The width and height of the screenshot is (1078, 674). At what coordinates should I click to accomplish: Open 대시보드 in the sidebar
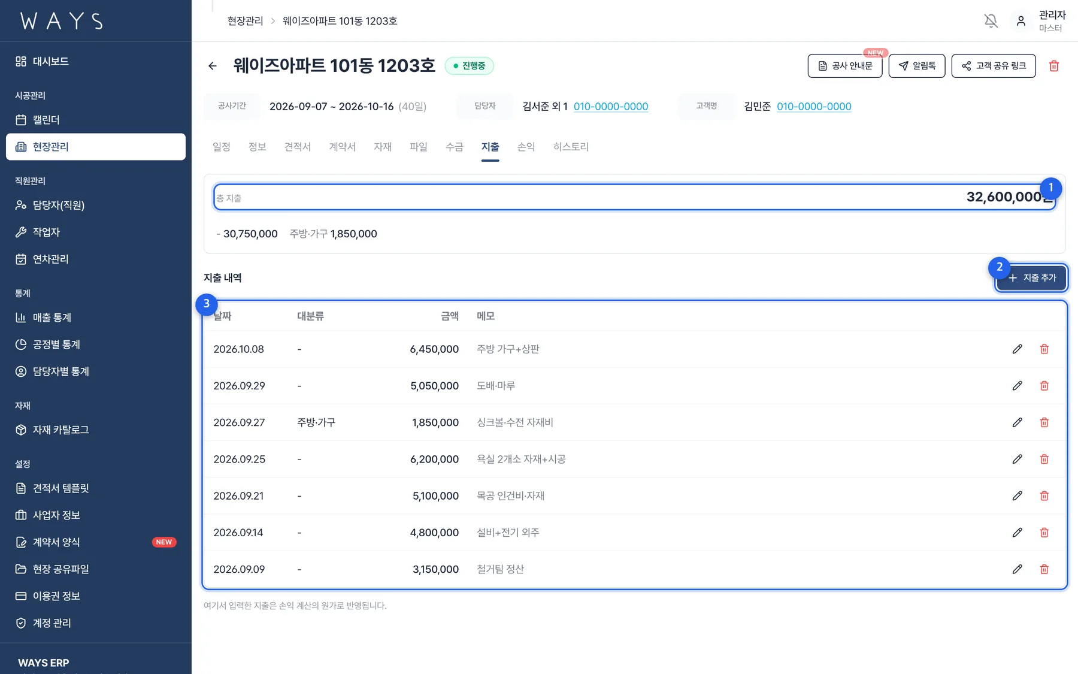click(x=96, y=61)
